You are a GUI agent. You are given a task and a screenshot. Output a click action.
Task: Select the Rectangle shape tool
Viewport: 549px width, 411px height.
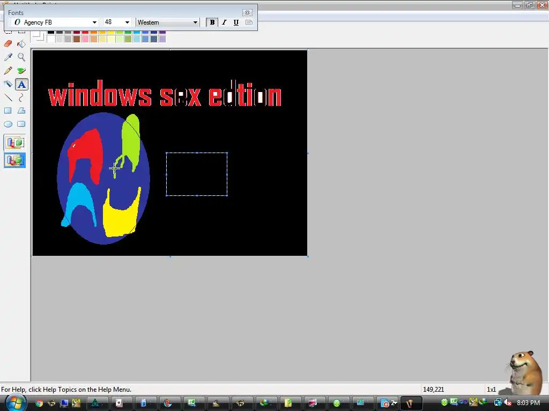pos(8,111)
